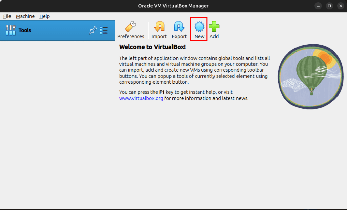Image resolution: width=347 pixels, height=210 pixels.
Task: Pin the Tools pane with pushpin
Action: (93, 30)
